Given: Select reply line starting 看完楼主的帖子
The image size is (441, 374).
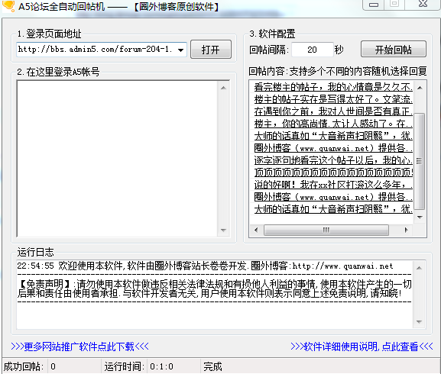Looking at the screenshot, I should [x=333, y=87].
